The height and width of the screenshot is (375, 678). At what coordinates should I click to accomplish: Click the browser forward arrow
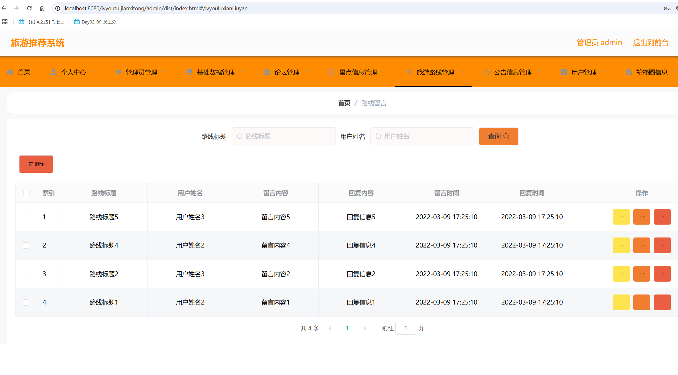point(16,8)
